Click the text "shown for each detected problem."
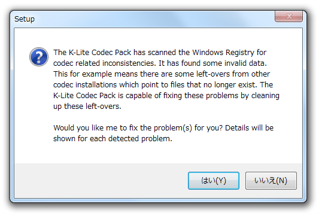Screen dimensions: 319x216 113,139
